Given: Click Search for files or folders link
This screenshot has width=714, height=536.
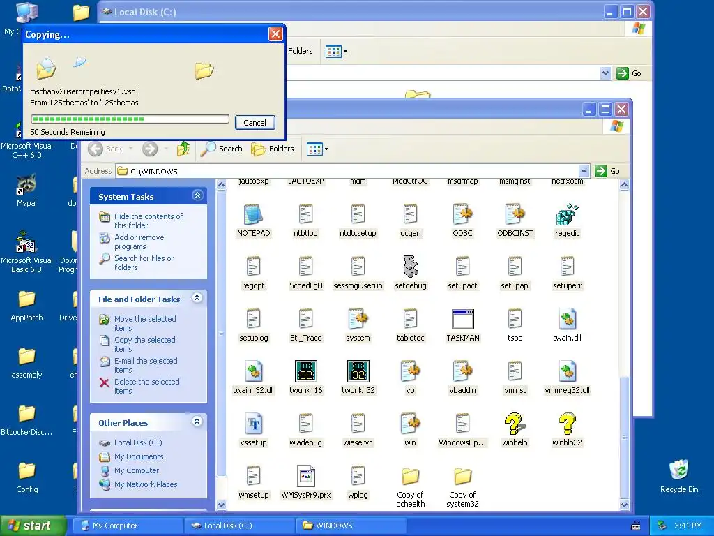Looking at the screenshot, I should [144, 262].
